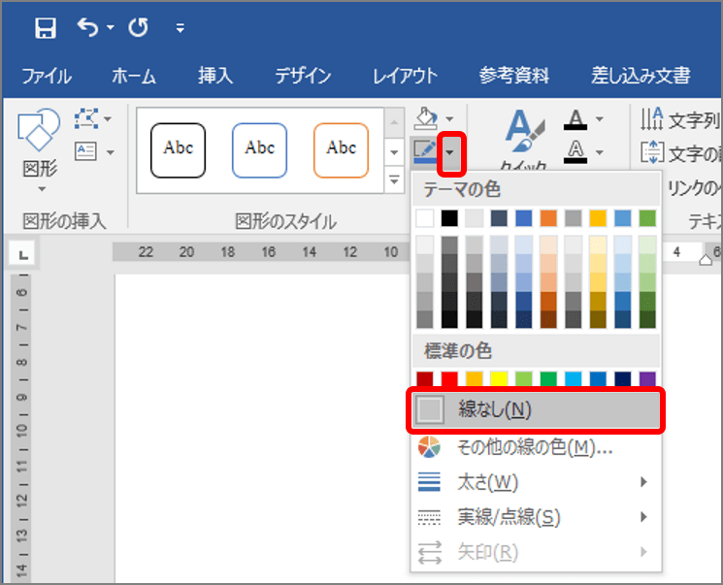The width and height of the screenshot is (723, 585).
Task: Click the WordArt Quick Styles icon
Action: pos(525,131)
